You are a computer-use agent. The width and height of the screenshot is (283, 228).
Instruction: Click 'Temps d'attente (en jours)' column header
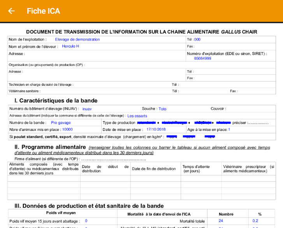coord(196,169)
